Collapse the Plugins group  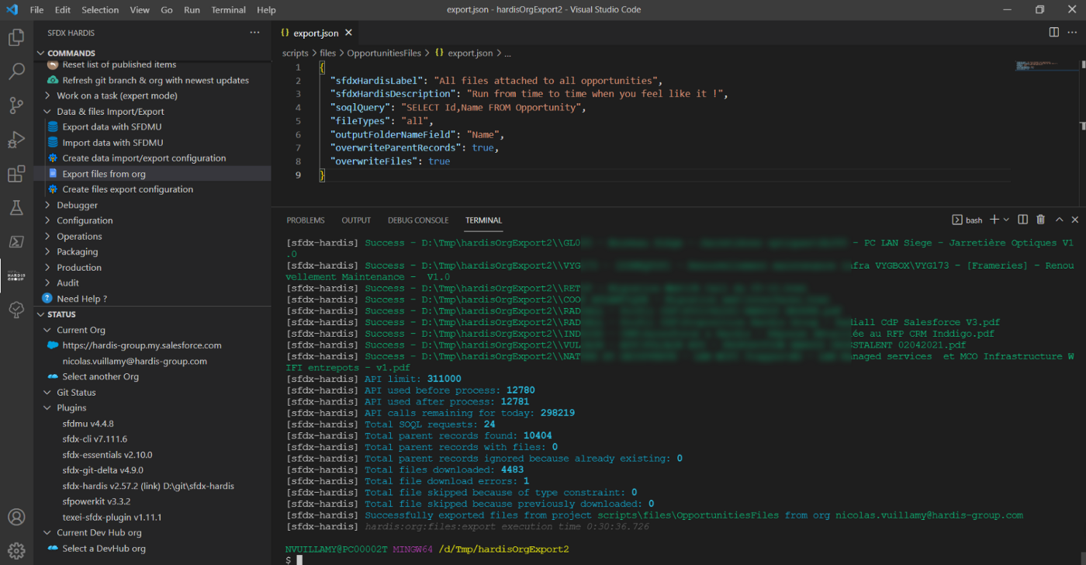click(152, 407)
